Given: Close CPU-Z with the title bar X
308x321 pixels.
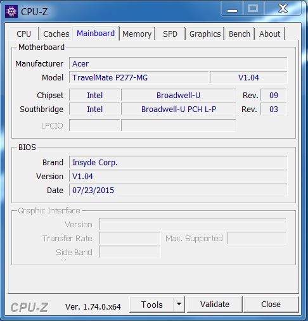Looking at the screenshot, I should [x=283, y=8].
